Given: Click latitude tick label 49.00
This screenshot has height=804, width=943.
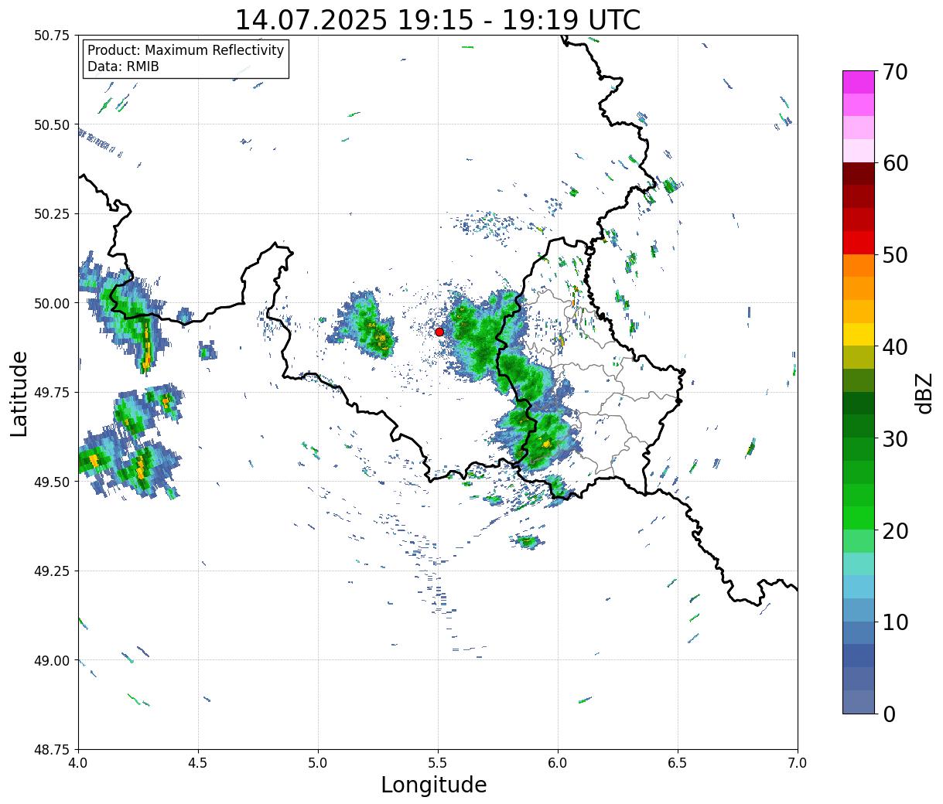Looking at the screenshot, I should click(x=52, y=660).
